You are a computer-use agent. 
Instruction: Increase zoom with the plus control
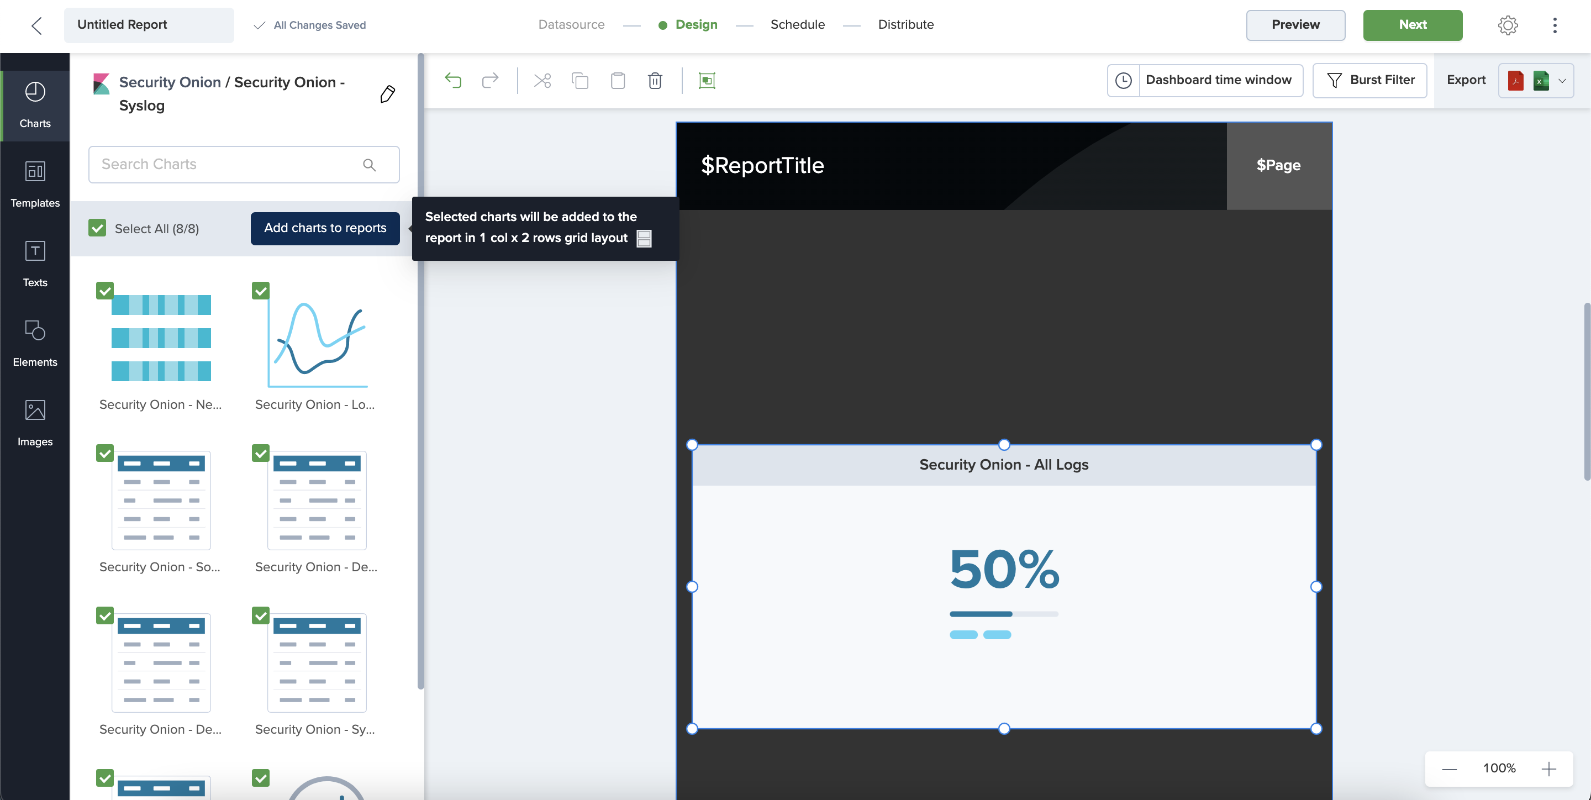pos(1548,769)
